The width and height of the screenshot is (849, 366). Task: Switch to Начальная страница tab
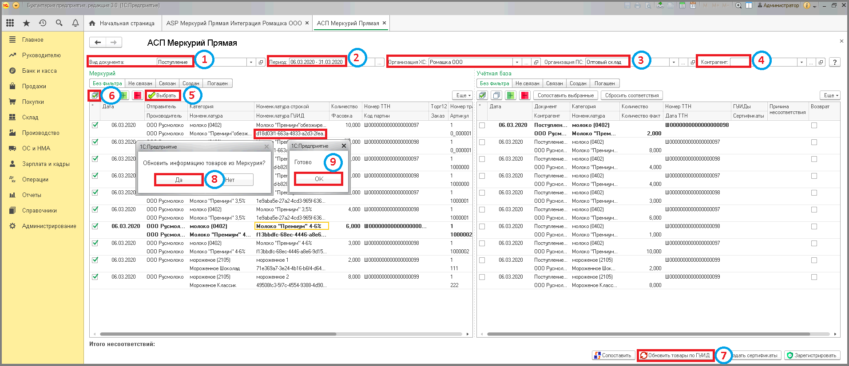click(122, 23)
